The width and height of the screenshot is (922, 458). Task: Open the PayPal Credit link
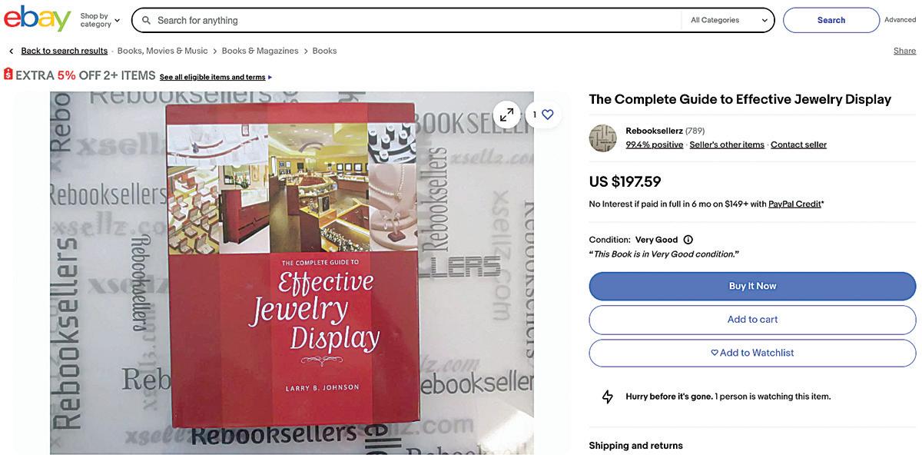click(x=794, y=204)
